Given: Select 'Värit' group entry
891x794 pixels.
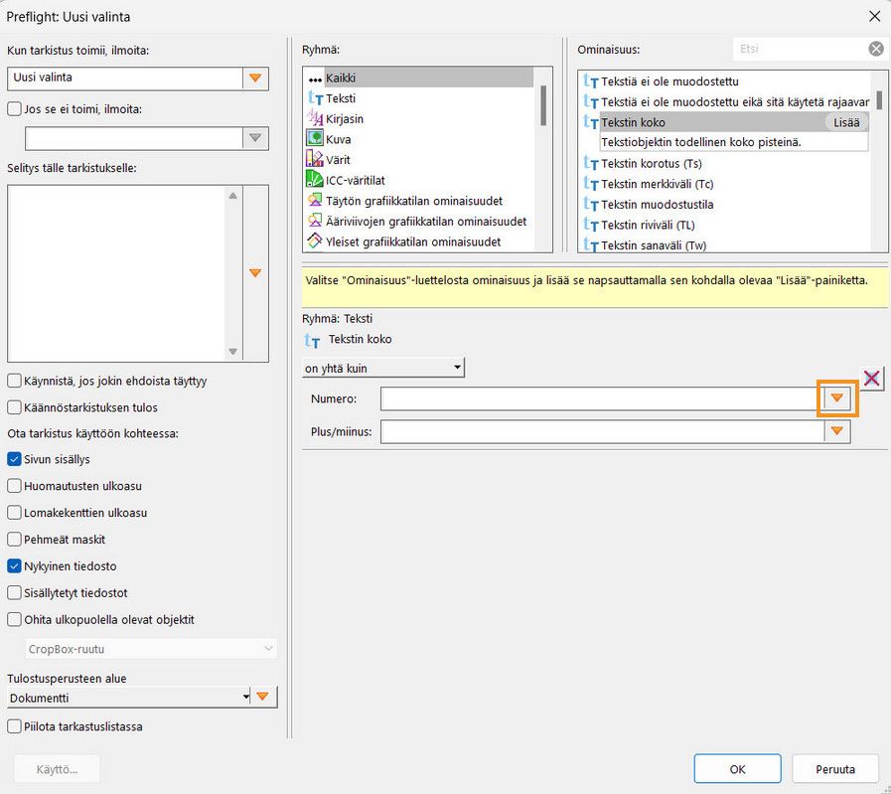Looking at the screenshot, I should click(x=338, y=160).
